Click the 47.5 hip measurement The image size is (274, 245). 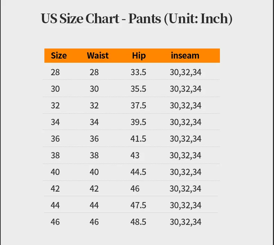pyautogui.click(x=138, y=205)
